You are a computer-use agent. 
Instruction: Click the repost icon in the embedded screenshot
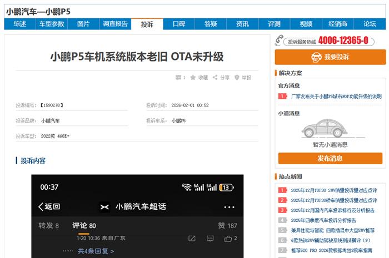point(192,238)
